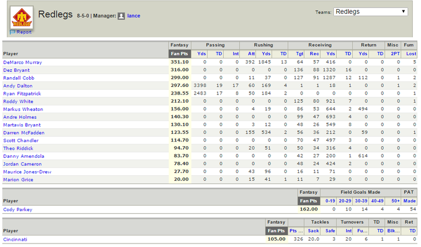Sort kicker table by Fan Pts

pyautogui.click(x=309, y=201)
